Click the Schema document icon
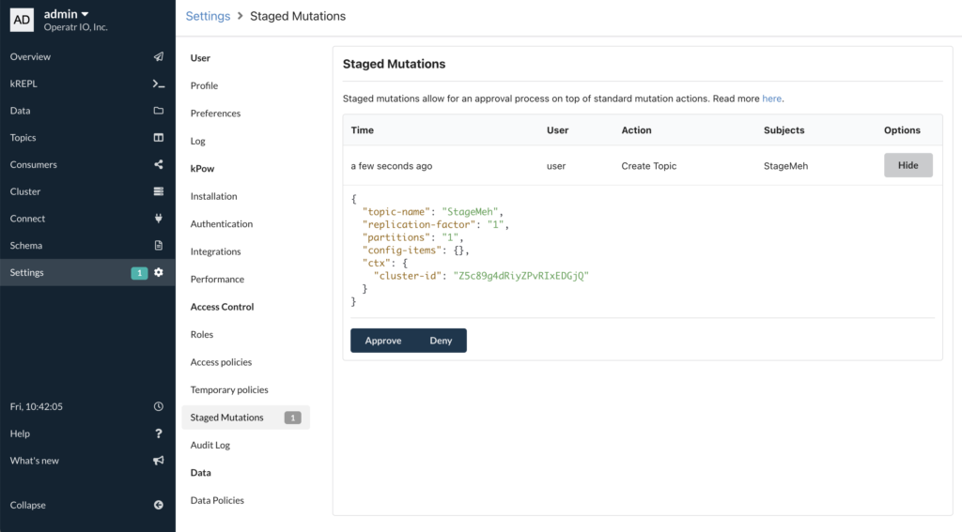The height and width of the screenshot is (532, 962). tap(158, 246)
